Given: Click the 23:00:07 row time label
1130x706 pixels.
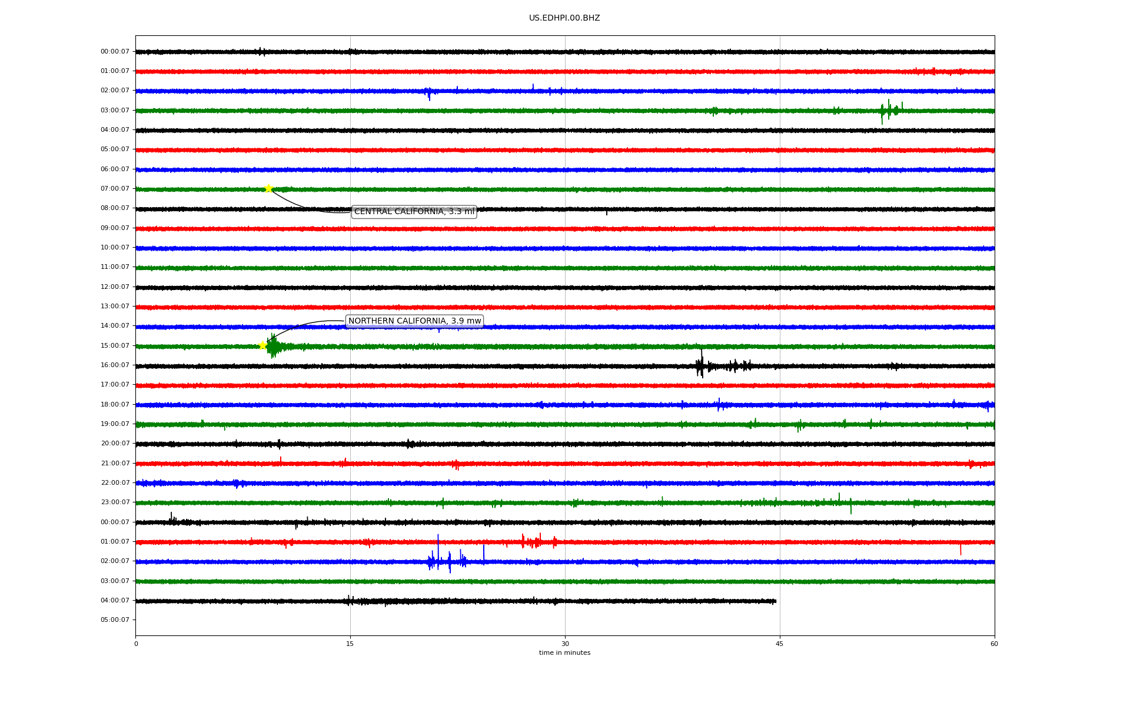Looking at the screenshot, I should pyautogui.click(x=115, y=502).
